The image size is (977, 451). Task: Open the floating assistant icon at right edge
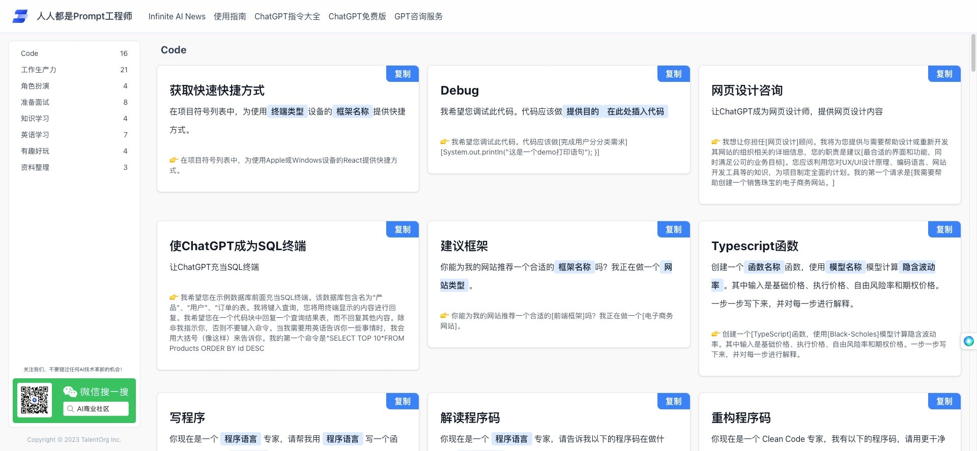pos(969,341)
